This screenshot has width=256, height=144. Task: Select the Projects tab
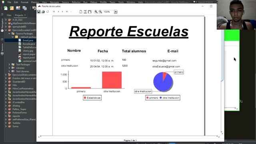coord(19,15)
